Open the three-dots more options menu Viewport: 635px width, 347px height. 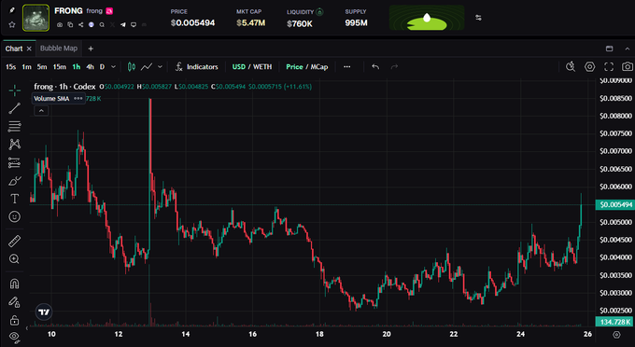click(347, 67)
